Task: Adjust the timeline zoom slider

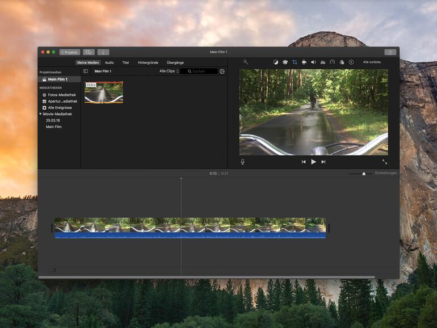Action: pyautogui.click(x=364, y=174)
